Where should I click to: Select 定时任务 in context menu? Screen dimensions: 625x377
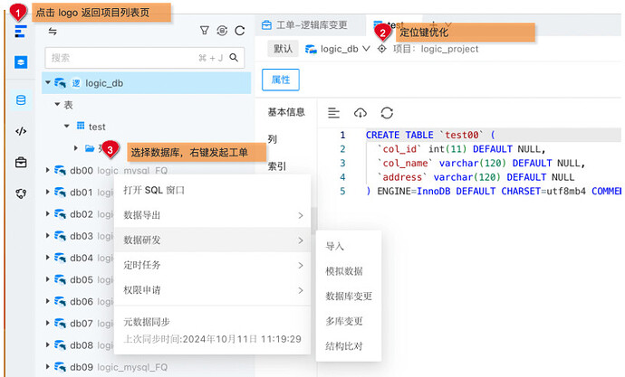213,265
